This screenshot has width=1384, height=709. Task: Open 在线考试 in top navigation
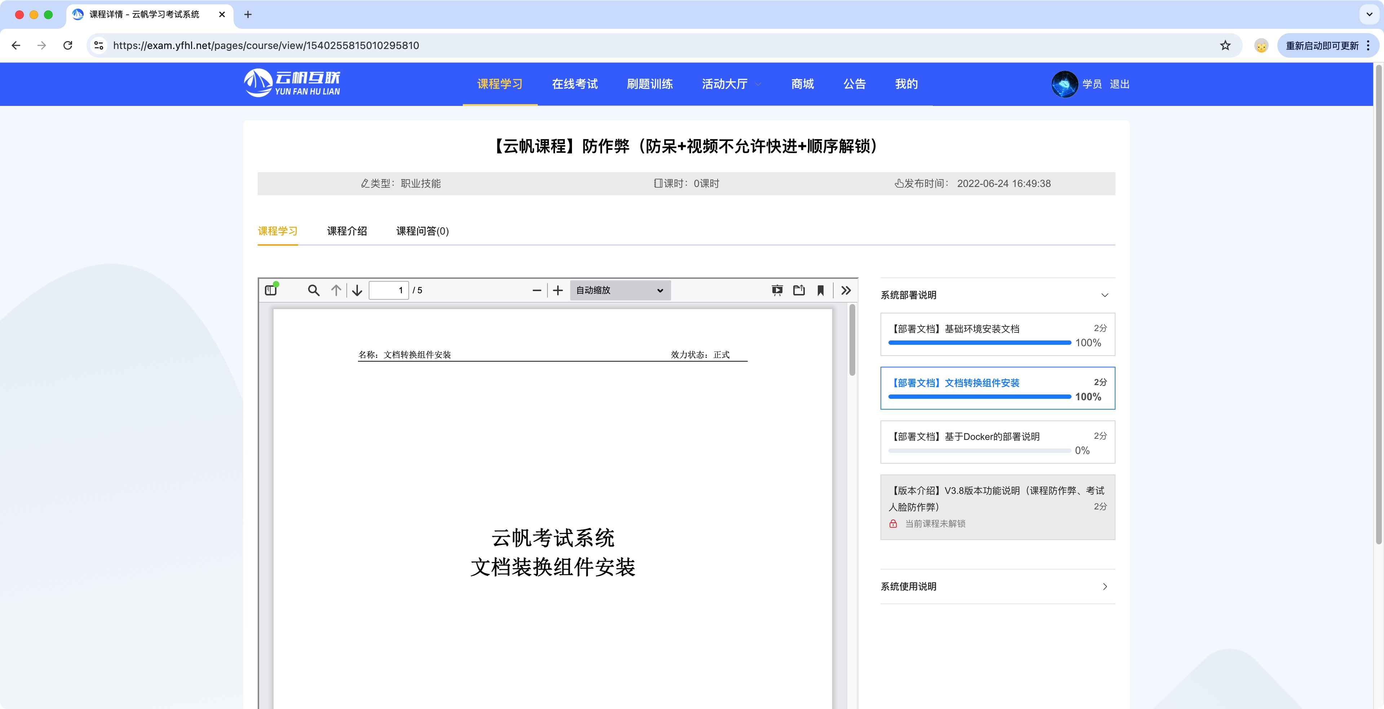click(x=575, y=84)
